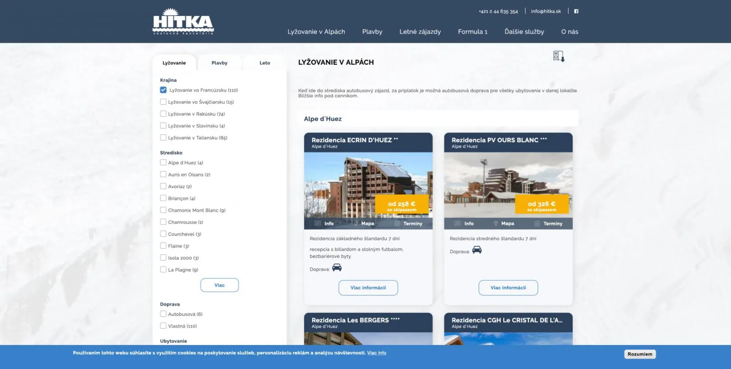Click car transport icon on ECRIN D'HUEZ card
Viewport: 731px width, 369px height.
pyautogui.click(x=337, y=268)
